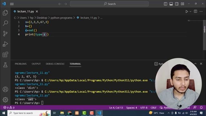Viewport: 206px width, 116px height.
Task: Open editor More Actions ellipsis
Action: click(x=201, y=12)
